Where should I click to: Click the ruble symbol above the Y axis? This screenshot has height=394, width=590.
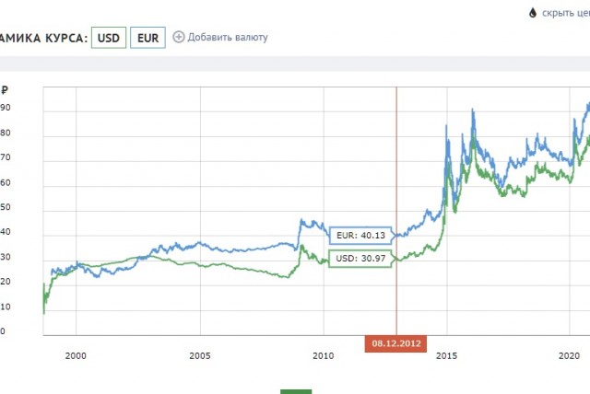tap(4, 90)
